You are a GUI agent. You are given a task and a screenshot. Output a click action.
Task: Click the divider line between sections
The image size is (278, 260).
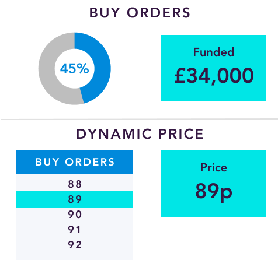[x=139, y=119]
